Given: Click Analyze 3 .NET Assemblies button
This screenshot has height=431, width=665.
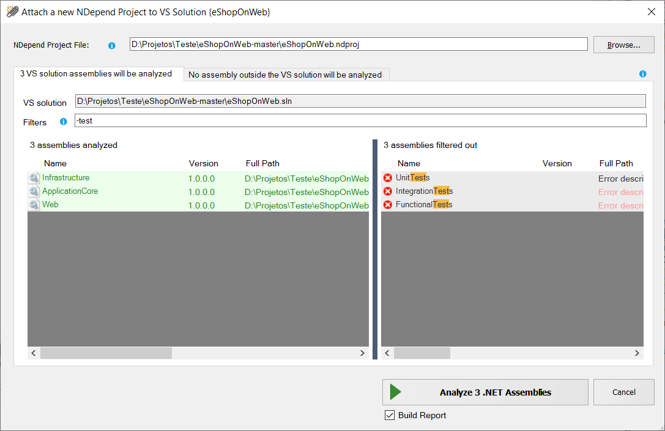Looking at the screenshot, I should (485, 392).
